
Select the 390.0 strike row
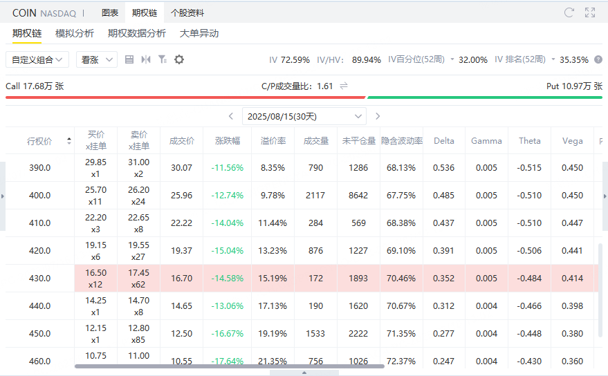click(x=304, y=168)
